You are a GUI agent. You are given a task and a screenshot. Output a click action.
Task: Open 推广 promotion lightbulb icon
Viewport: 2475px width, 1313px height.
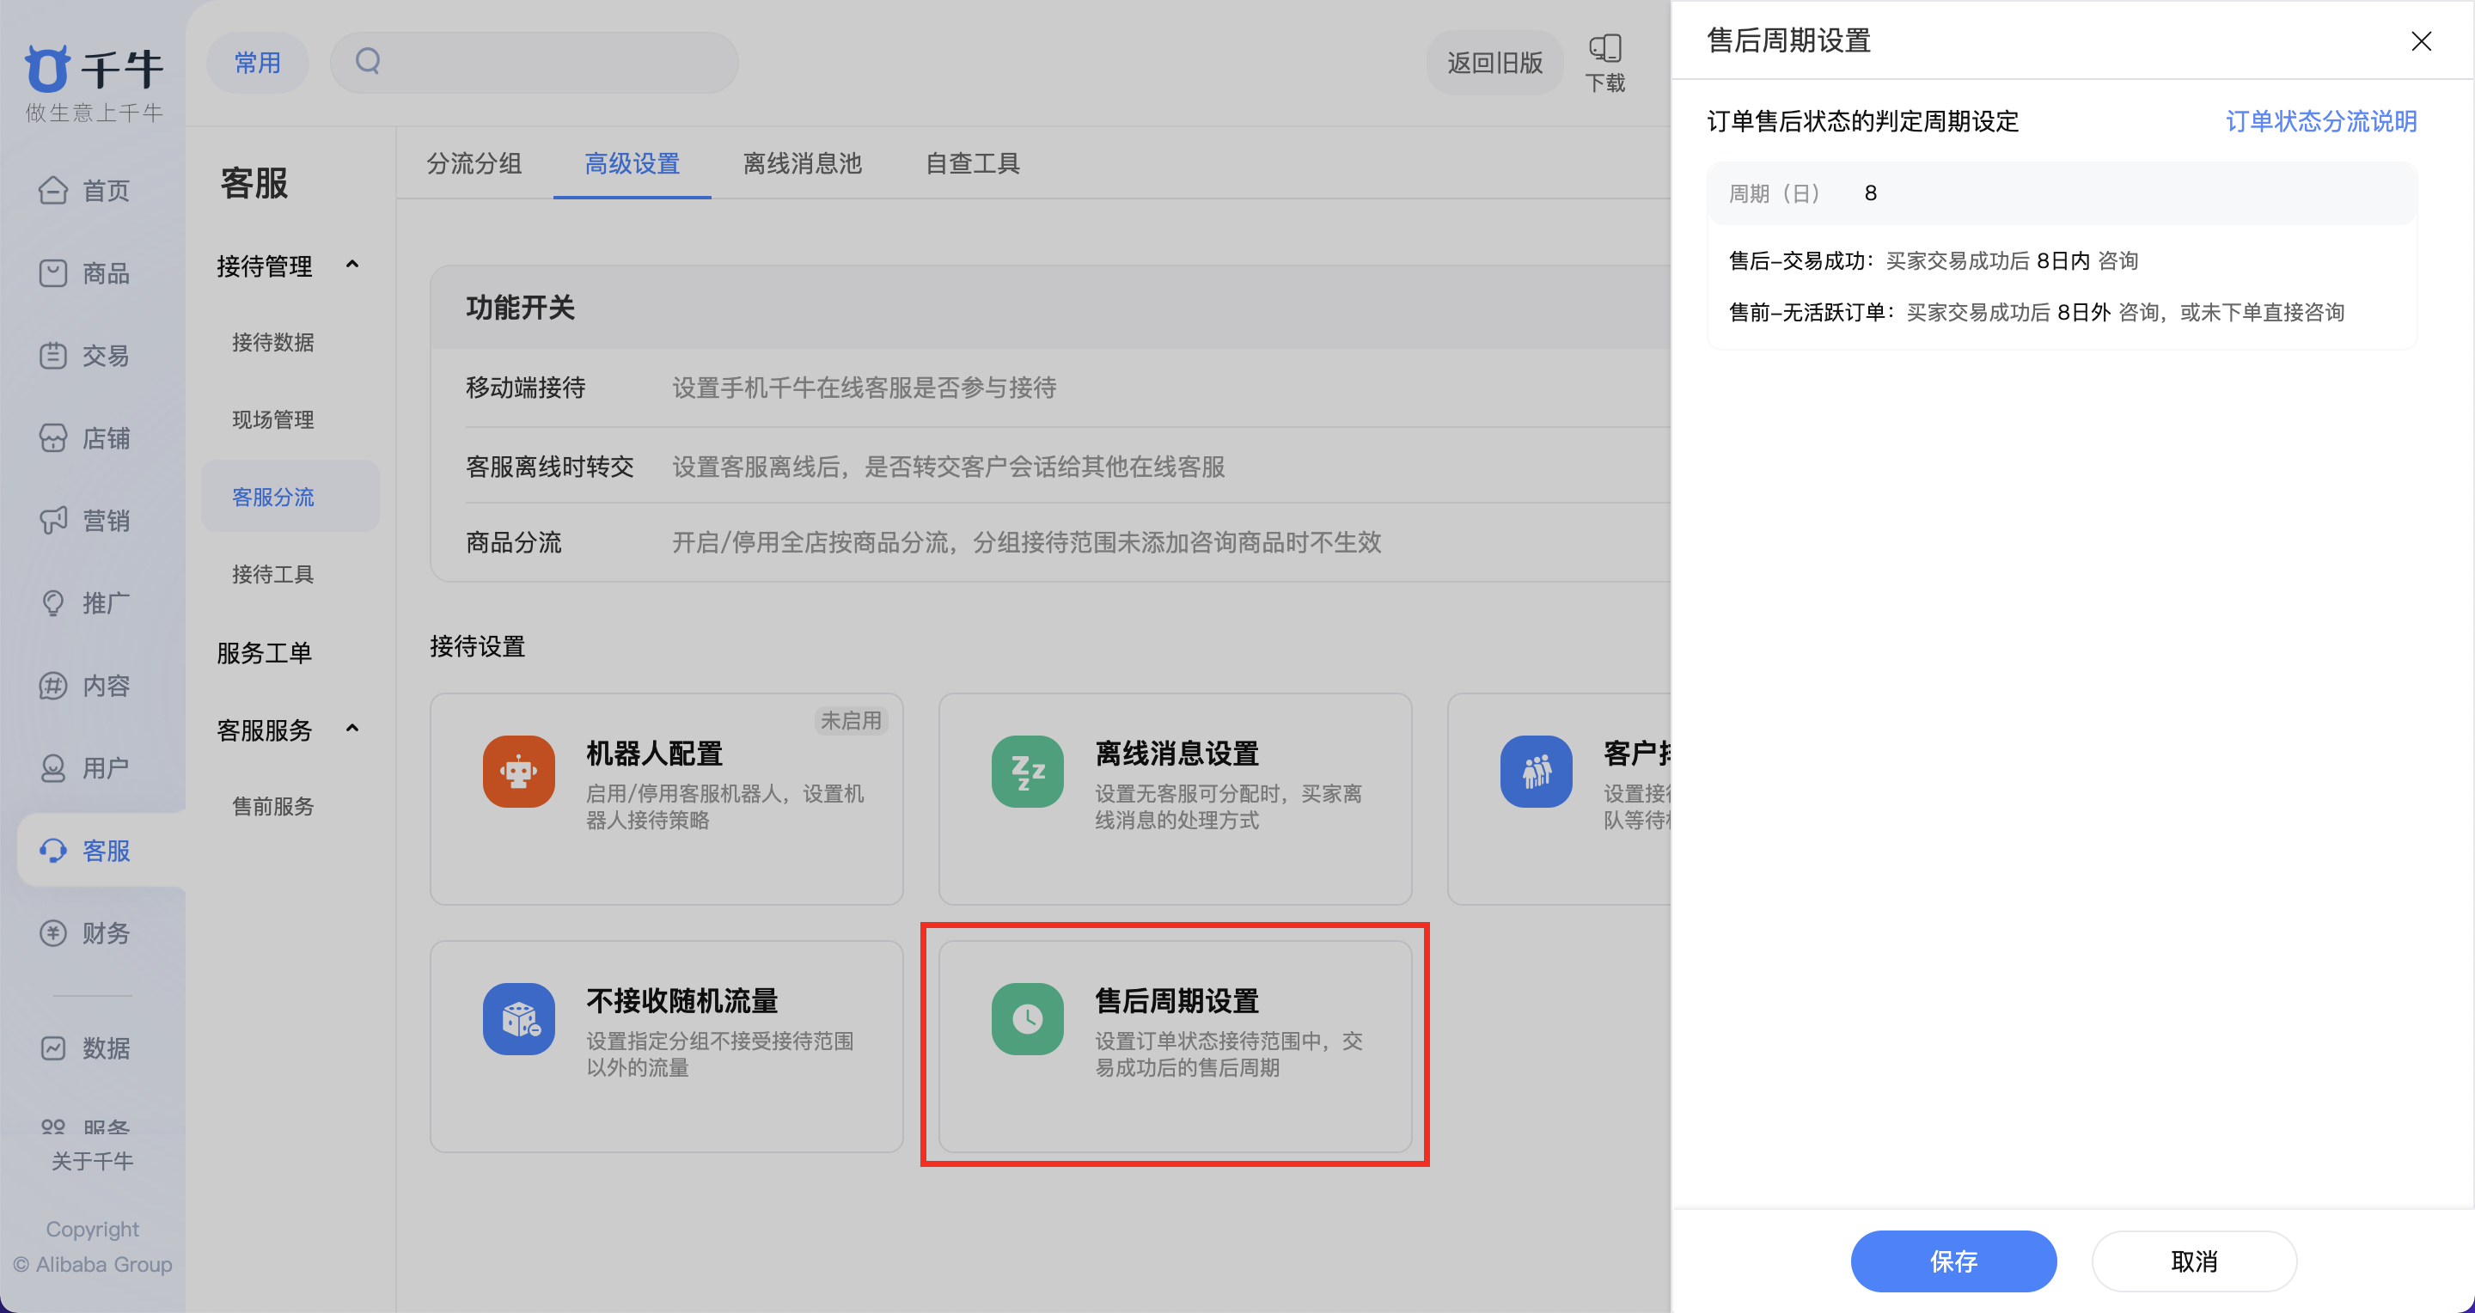[x=52, y=603]
